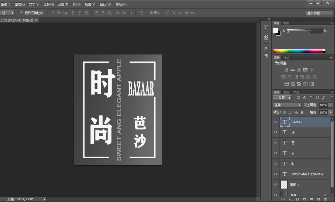Toggle lock transparent pixels
This screenshot has height=202, width=335.
pyautogui.click(x=284, y=112)
